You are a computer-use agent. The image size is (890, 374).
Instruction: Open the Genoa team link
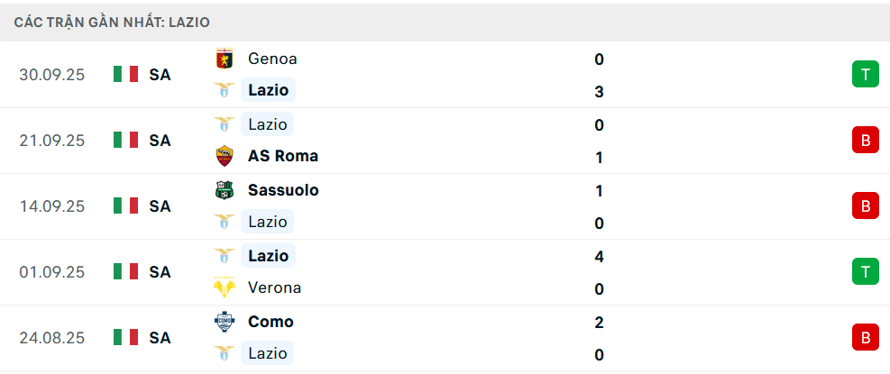[271, 59]
